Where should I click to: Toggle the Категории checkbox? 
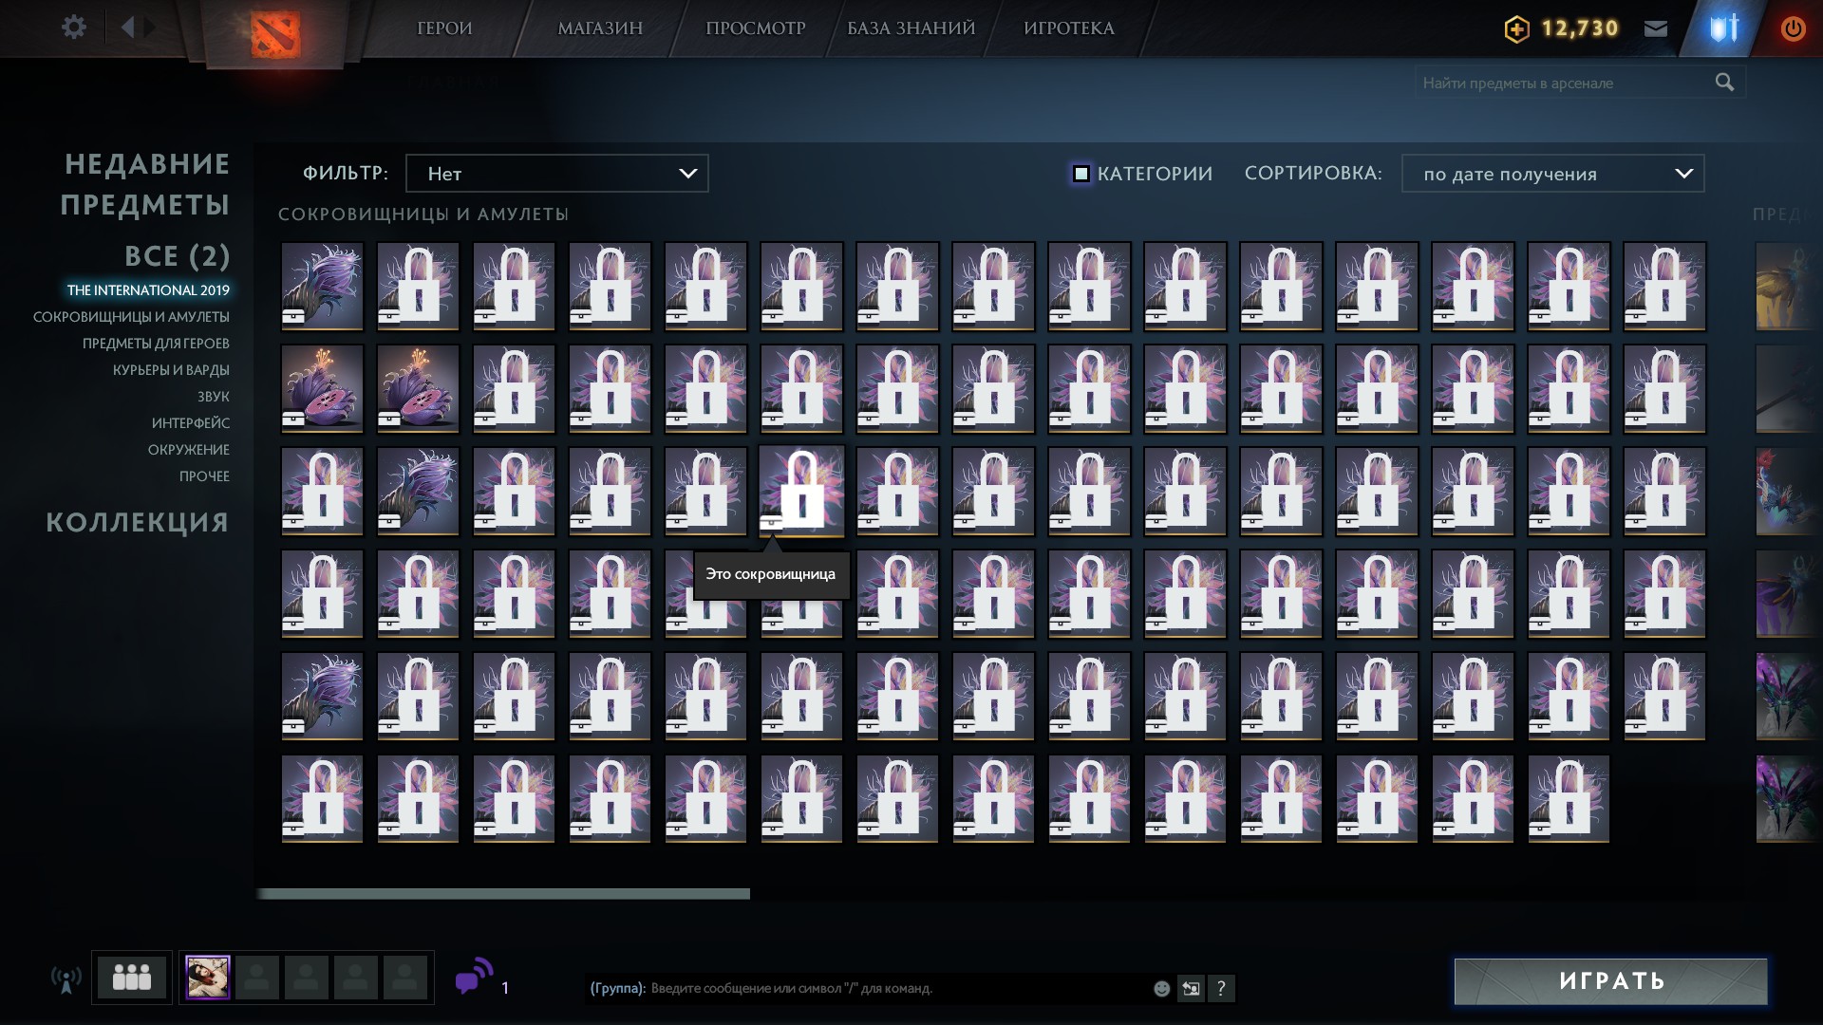pyautogui.click(x=1081, y=174)
